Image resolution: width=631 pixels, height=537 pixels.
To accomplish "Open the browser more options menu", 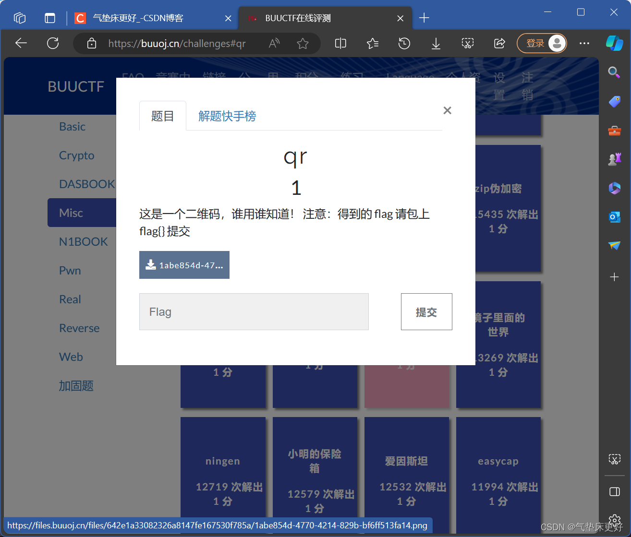I will coord(584,43).
